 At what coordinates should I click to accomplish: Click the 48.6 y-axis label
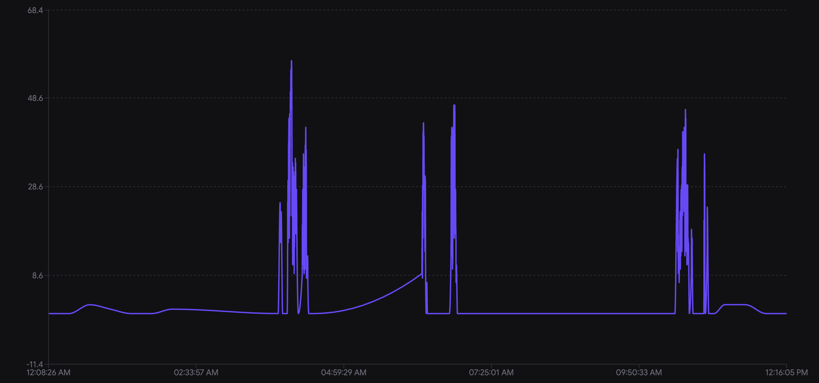(x=35, y=98)
